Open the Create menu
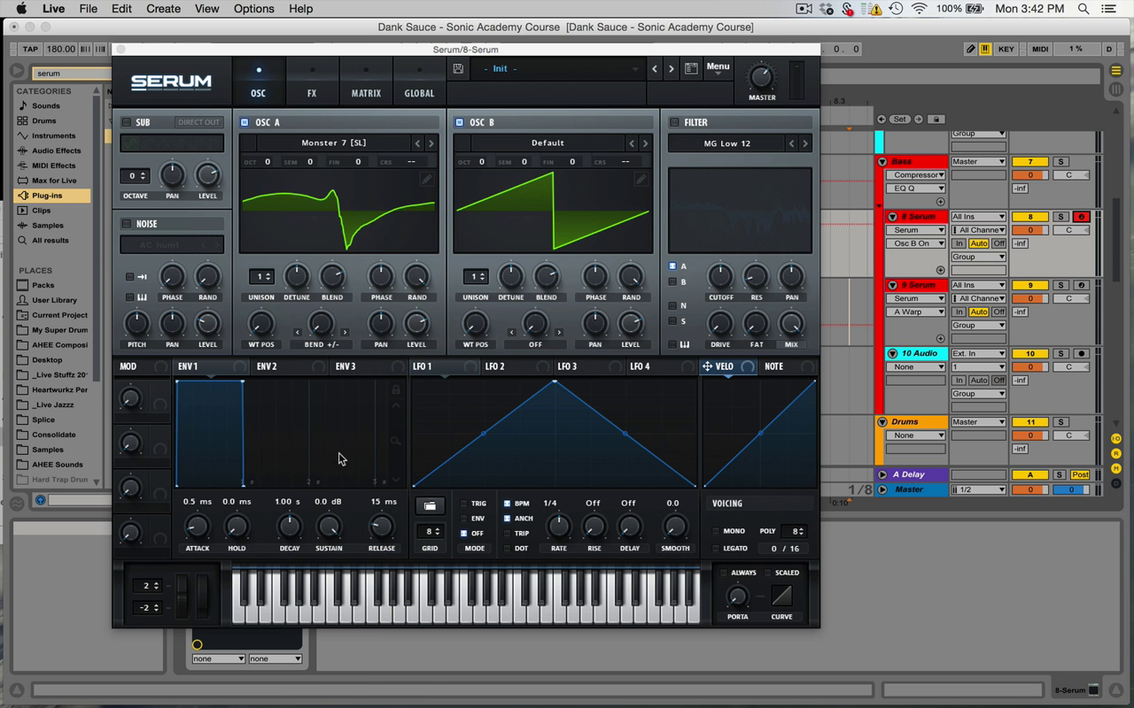Viewport: 1134px width, 708px height. (163, 9)
